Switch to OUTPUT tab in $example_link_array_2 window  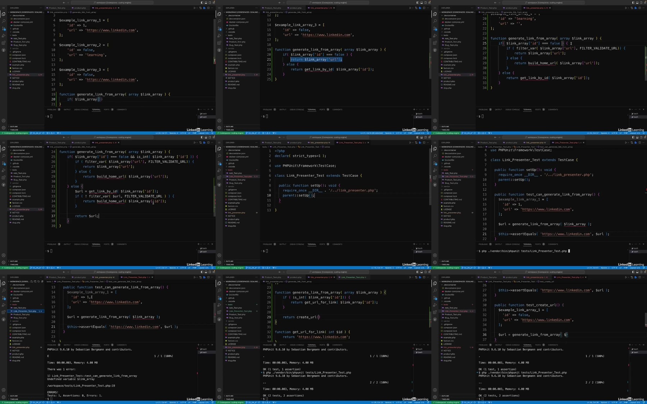coord(67,110)
